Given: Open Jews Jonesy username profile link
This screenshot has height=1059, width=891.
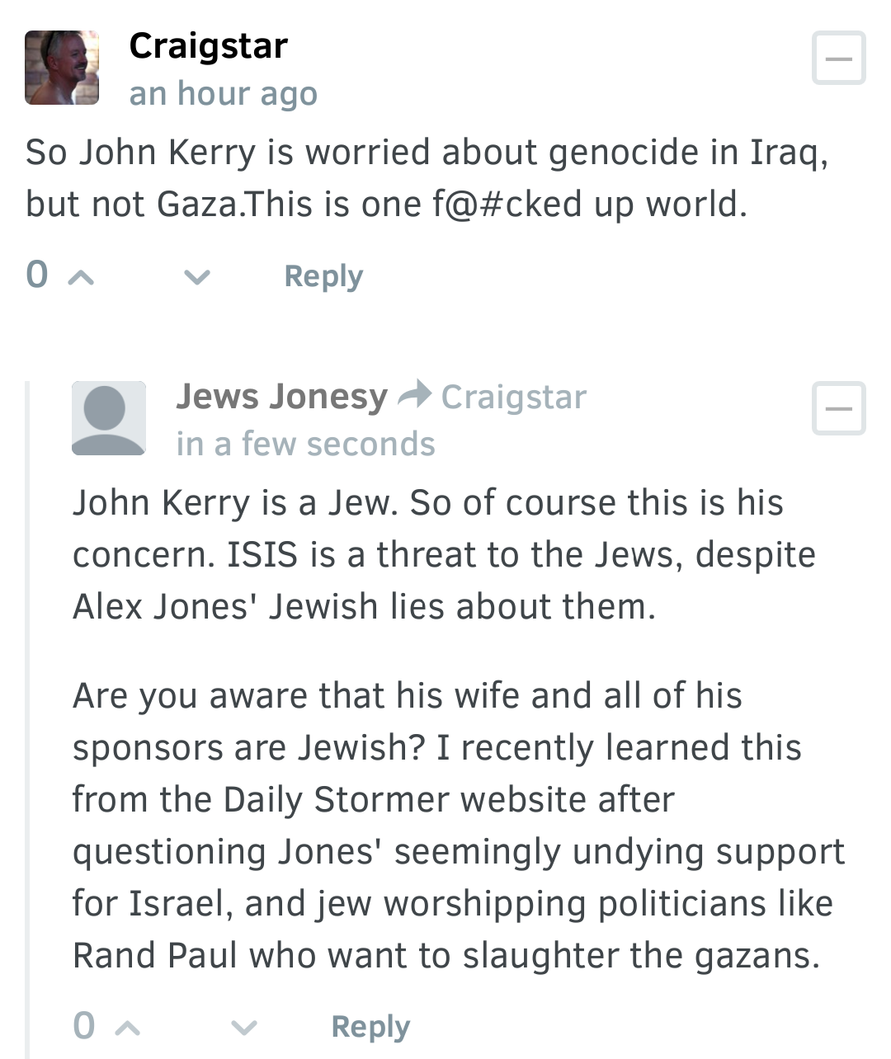Looking at the screenshot, I should click(281, 397).
